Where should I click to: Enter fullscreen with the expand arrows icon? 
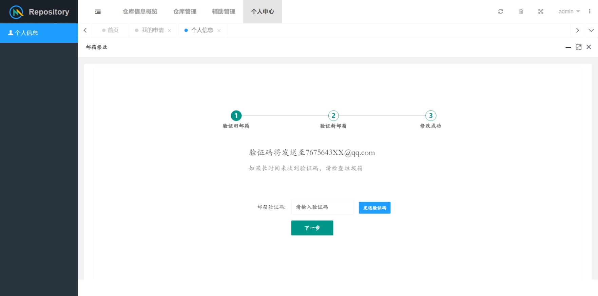(x=541, y=12)
